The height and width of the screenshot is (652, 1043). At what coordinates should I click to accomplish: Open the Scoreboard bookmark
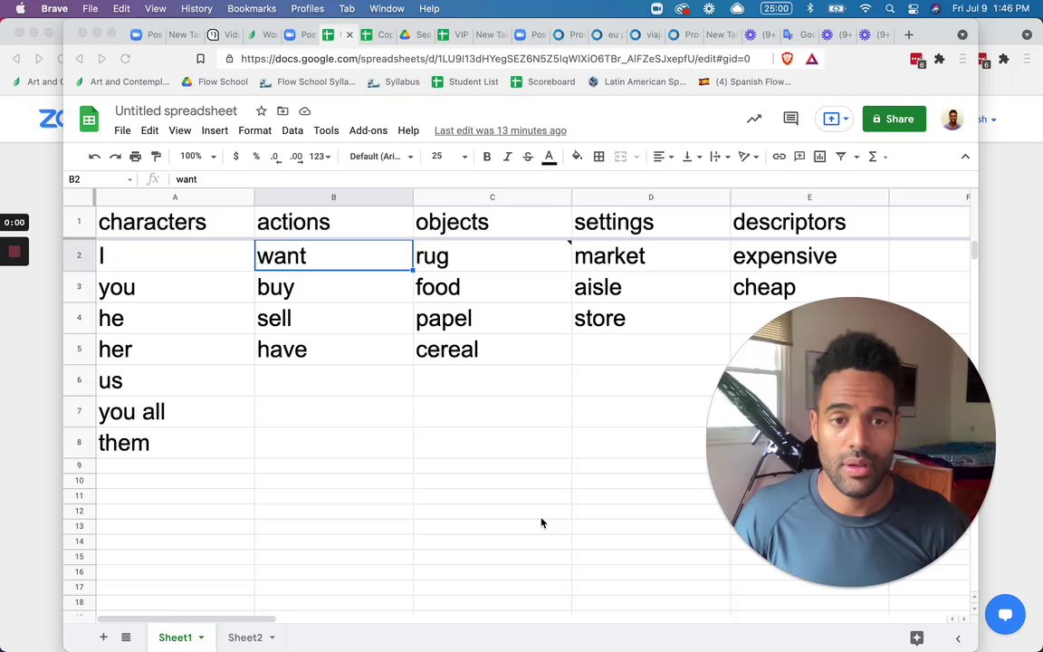pos(543,81)
